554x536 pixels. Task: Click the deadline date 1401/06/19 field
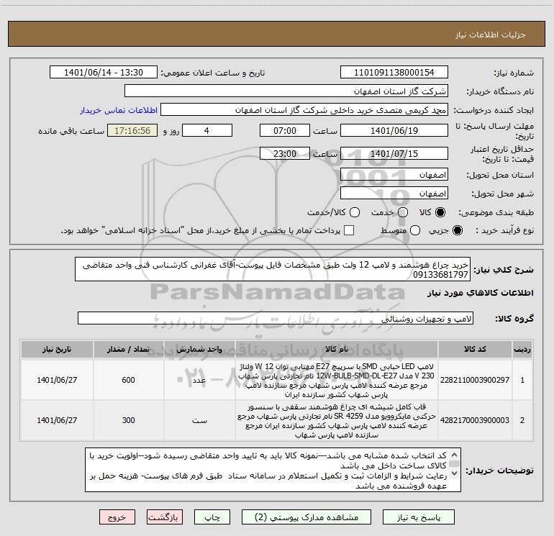pos(394,130)
